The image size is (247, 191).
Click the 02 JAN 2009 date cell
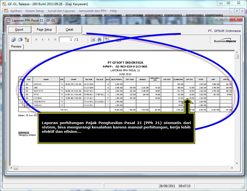[89, 84]
